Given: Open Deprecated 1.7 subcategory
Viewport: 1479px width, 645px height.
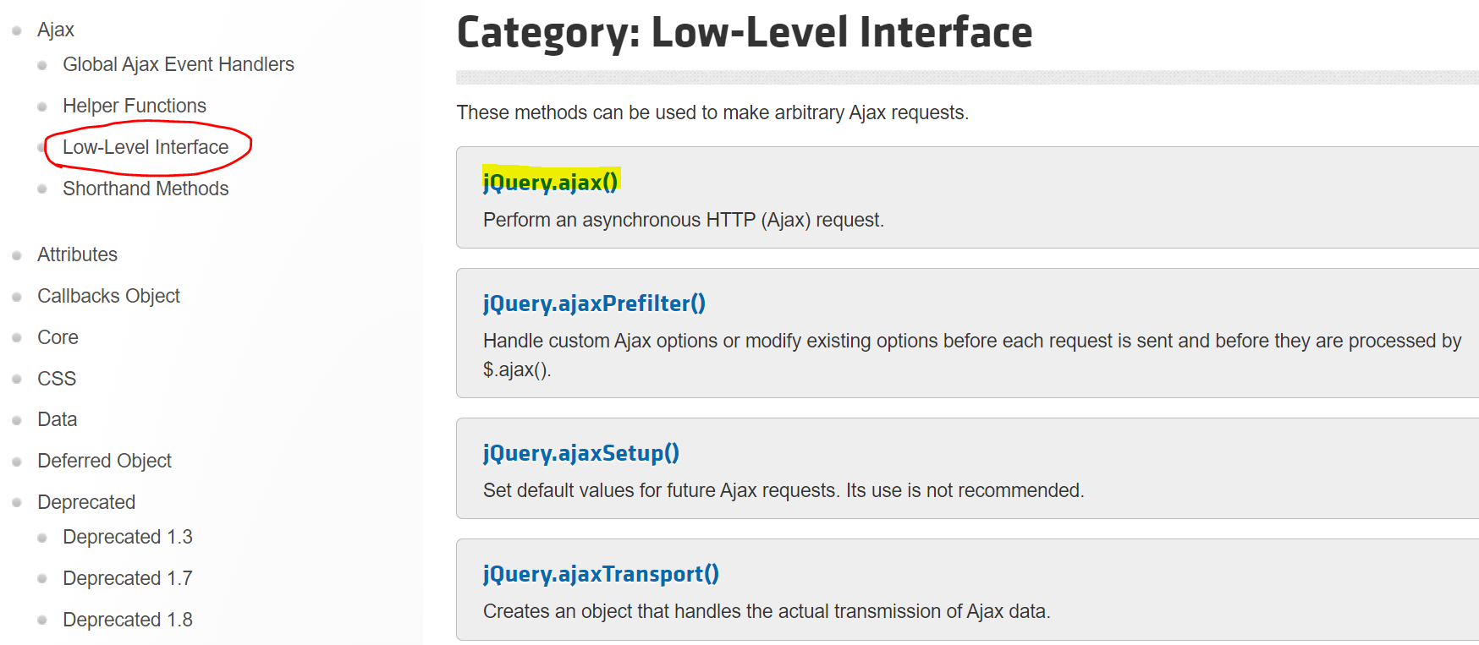Looking at the screenshot, I should point(128,578).
